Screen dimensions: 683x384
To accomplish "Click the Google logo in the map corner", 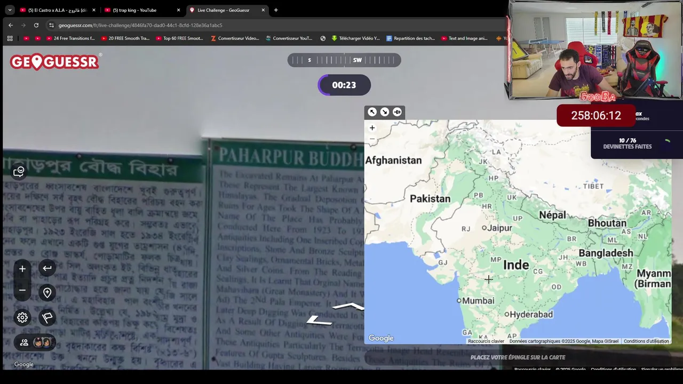I will (x=381, y=338).
